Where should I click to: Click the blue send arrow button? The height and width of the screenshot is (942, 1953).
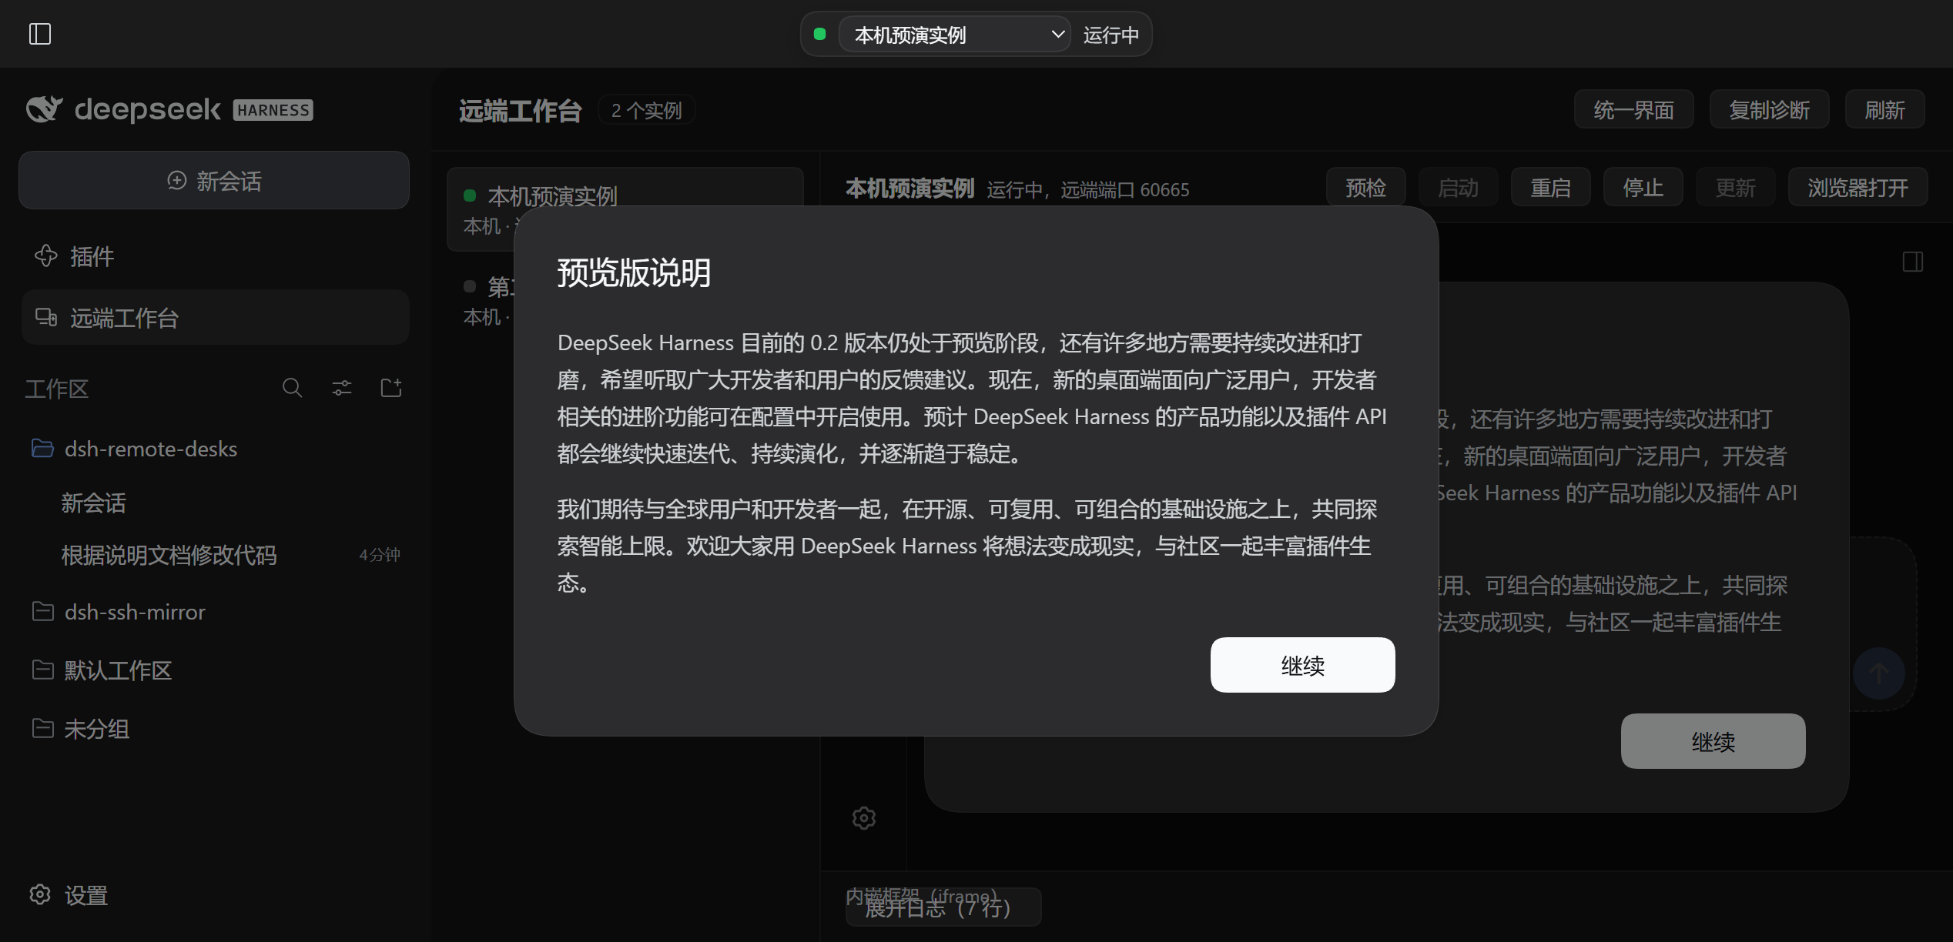pos(1878,673)
